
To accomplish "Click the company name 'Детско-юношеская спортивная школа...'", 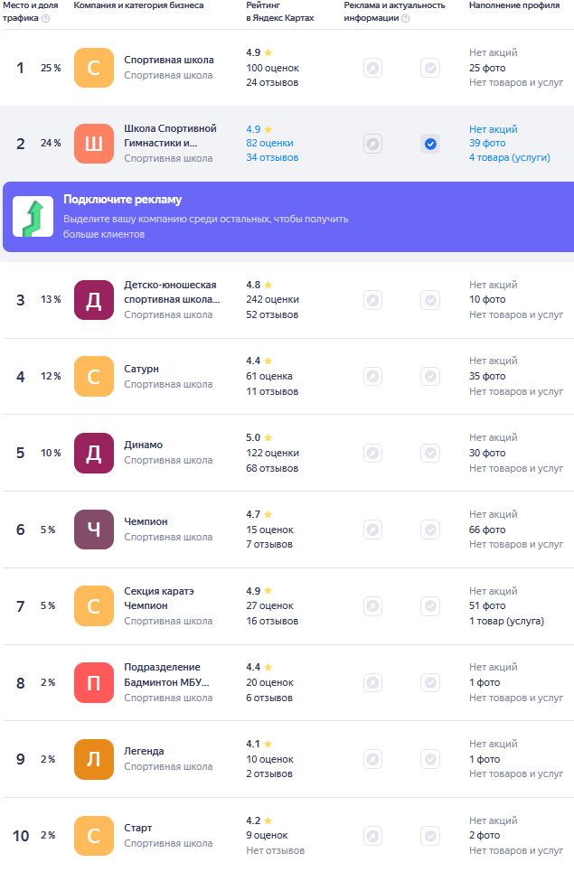I will click(x=172, y=292).
